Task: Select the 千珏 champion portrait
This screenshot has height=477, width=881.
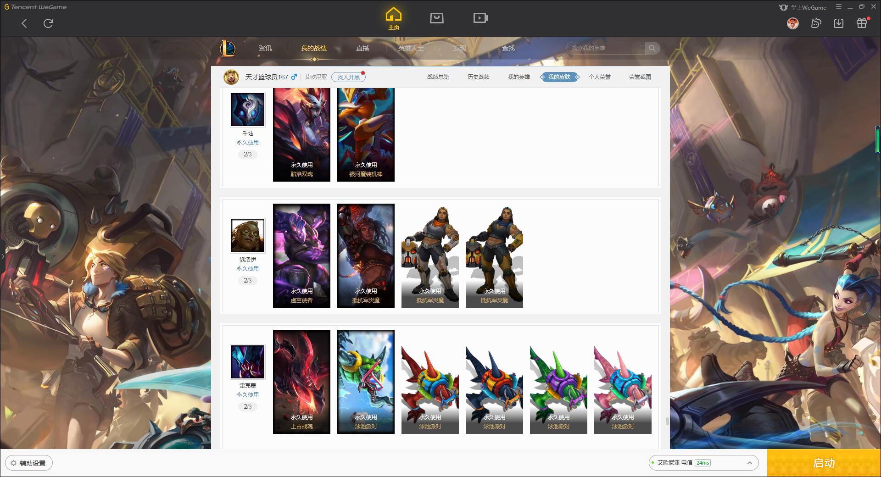Action: (x=248, y=110)
